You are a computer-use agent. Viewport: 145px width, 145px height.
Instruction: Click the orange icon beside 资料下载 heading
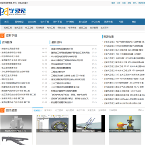coord(2,36)
